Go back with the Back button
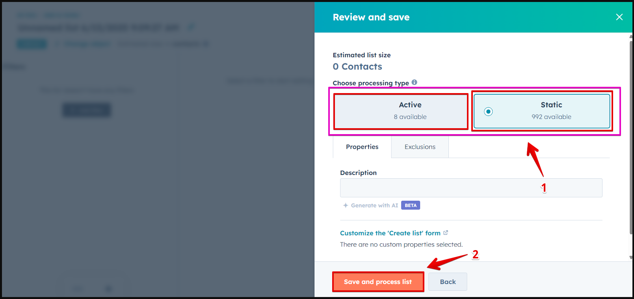The image size is (634, 299). click(x=448, y=282)
